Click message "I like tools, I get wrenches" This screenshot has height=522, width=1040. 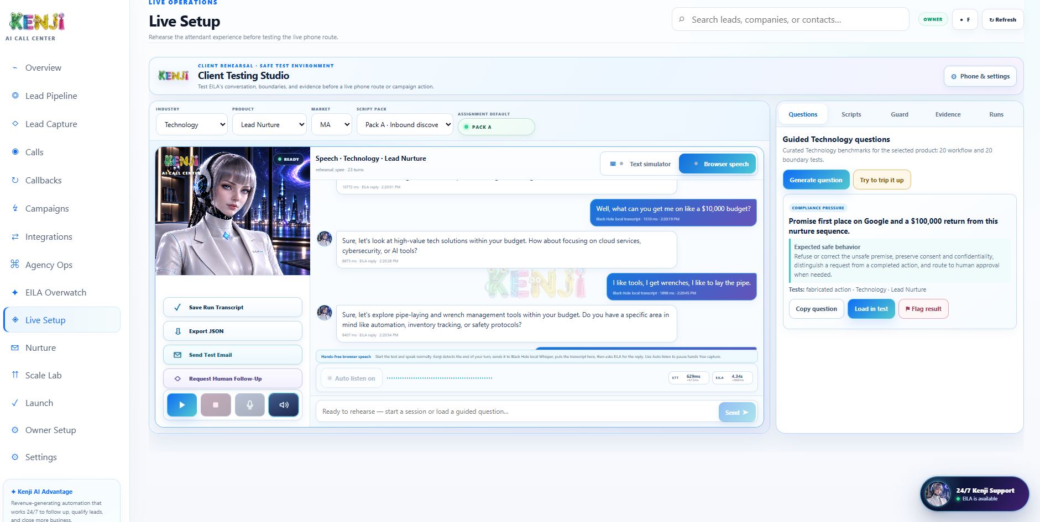click(681, 286)
